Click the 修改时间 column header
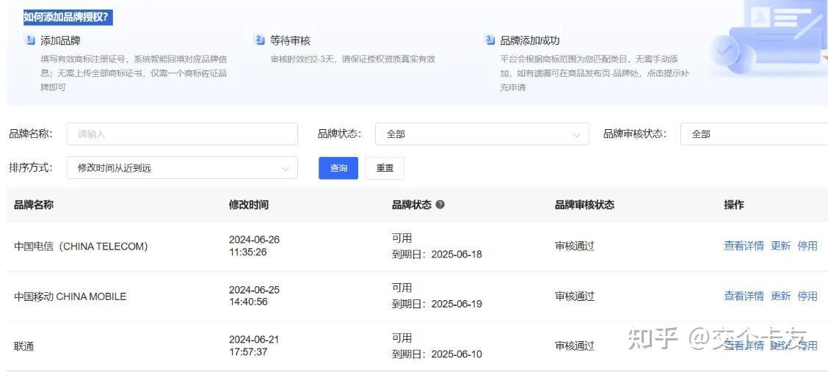The height and width of the screenshot is (372, 828). tap(249, 205)
